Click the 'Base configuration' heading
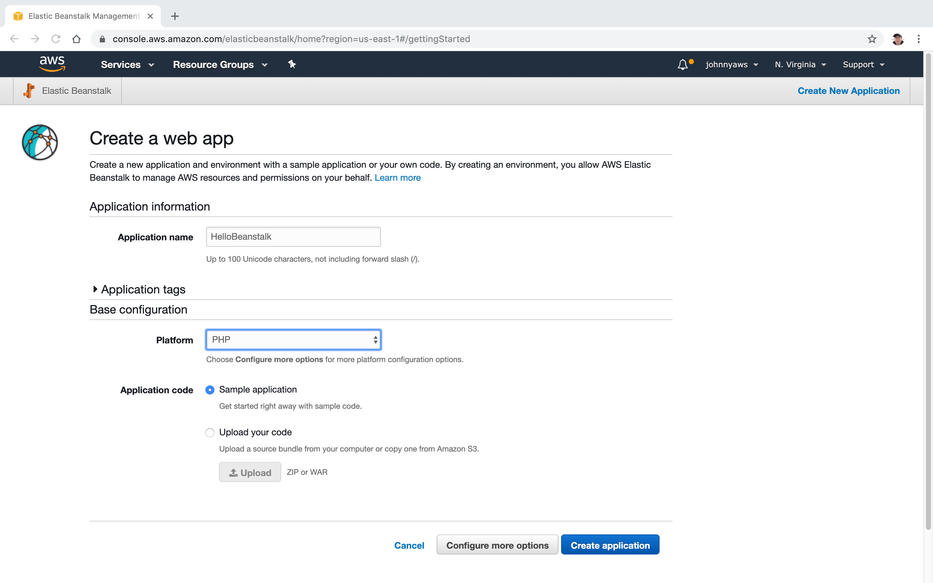933x583 pixels. pyautogui.click(x=138, y=310)
